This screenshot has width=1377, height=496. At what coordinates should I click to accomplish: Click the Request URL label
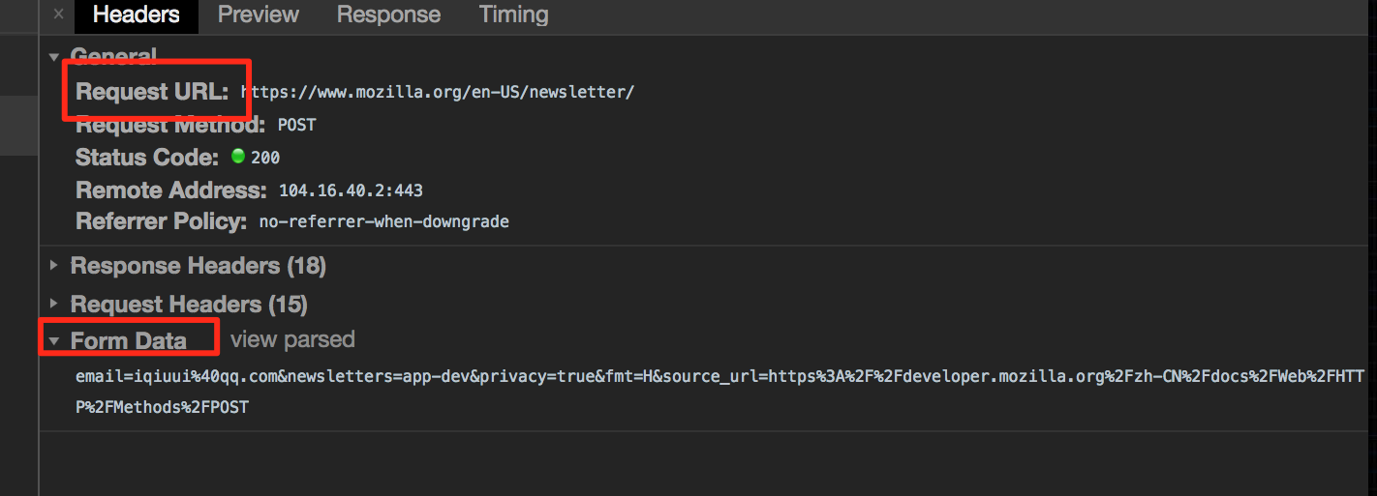[x=152, y=93]
